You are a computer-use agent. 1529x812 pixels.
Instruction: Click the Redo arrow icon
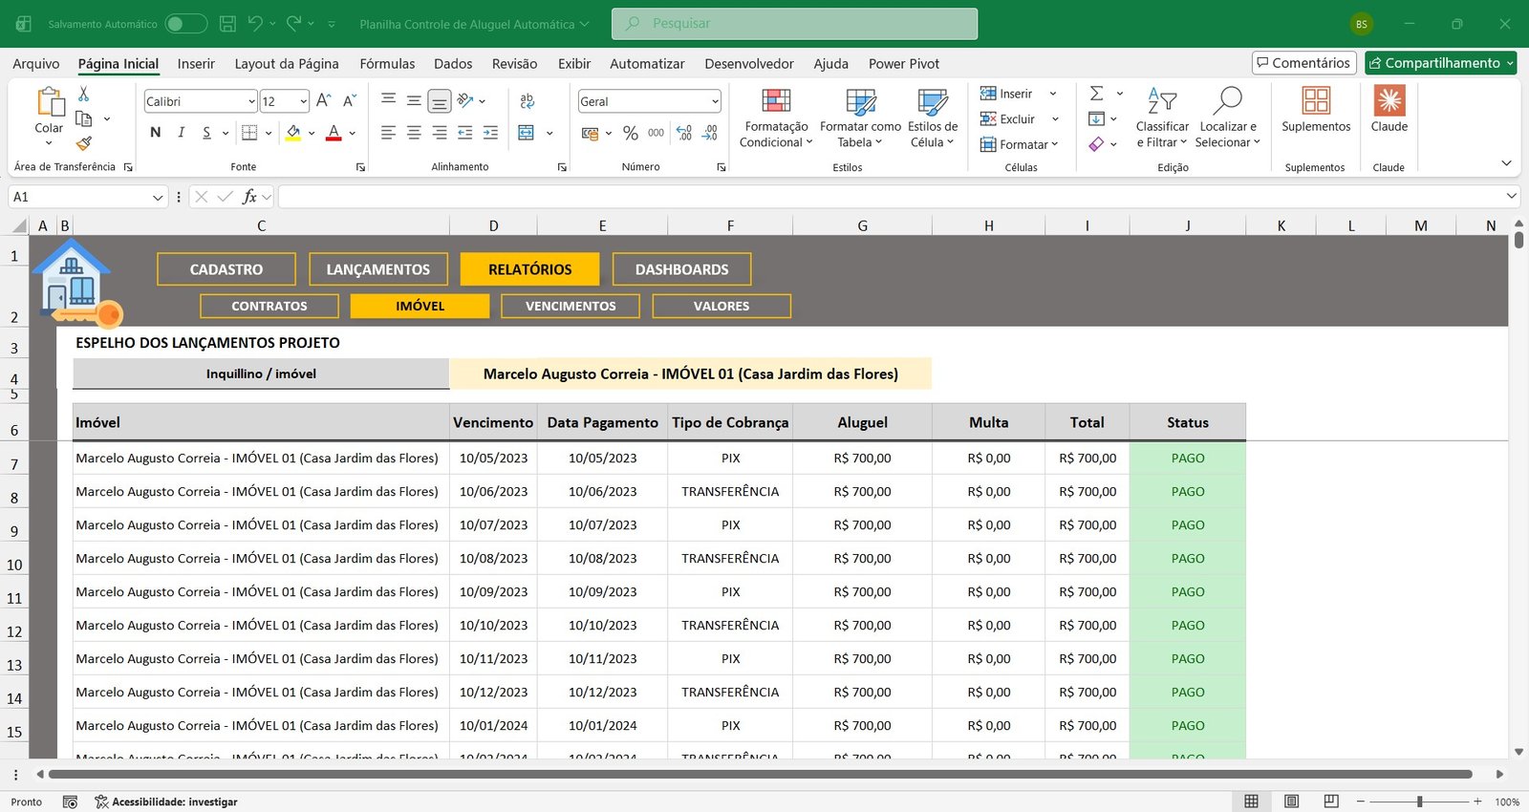(x=293, y=24)
